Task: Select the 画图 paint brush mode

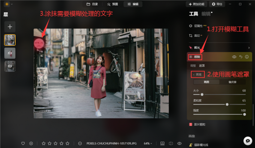Action: 206,82
